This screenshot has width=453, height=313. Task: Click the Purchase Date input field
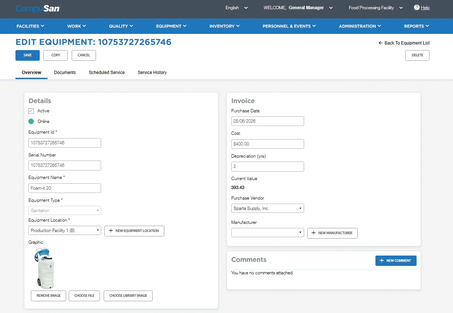[x=268, y=121]
